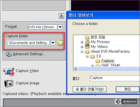The width and height of the screenshot is (140, 107).
Task: Click the Ulead DVD MovieFactory folder icon
Action: pyautogui.click(x=87, y=52)
